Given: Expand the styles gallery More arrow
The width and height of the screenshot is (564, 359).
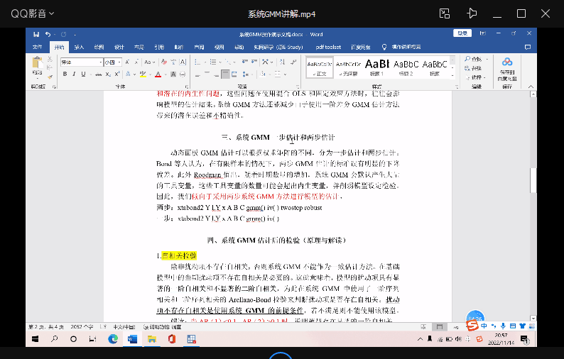Looking at the screenshot, I should pyautogui.click(x=452, y=75).
